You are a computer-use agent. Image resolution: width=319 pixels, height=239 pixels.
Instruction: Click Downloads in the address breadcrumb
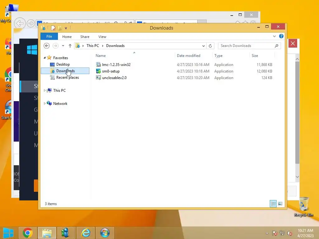115,46
